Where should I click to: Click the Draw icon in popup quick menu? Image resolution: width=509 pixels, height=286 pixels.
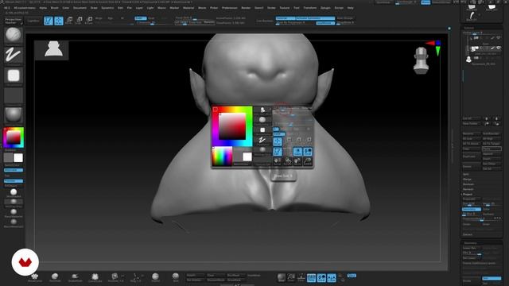coord(278,141)
